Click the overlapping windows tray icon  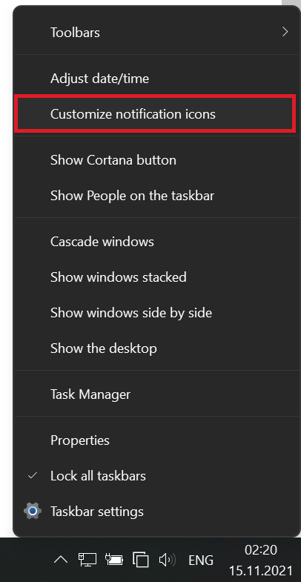click(141, 559)
